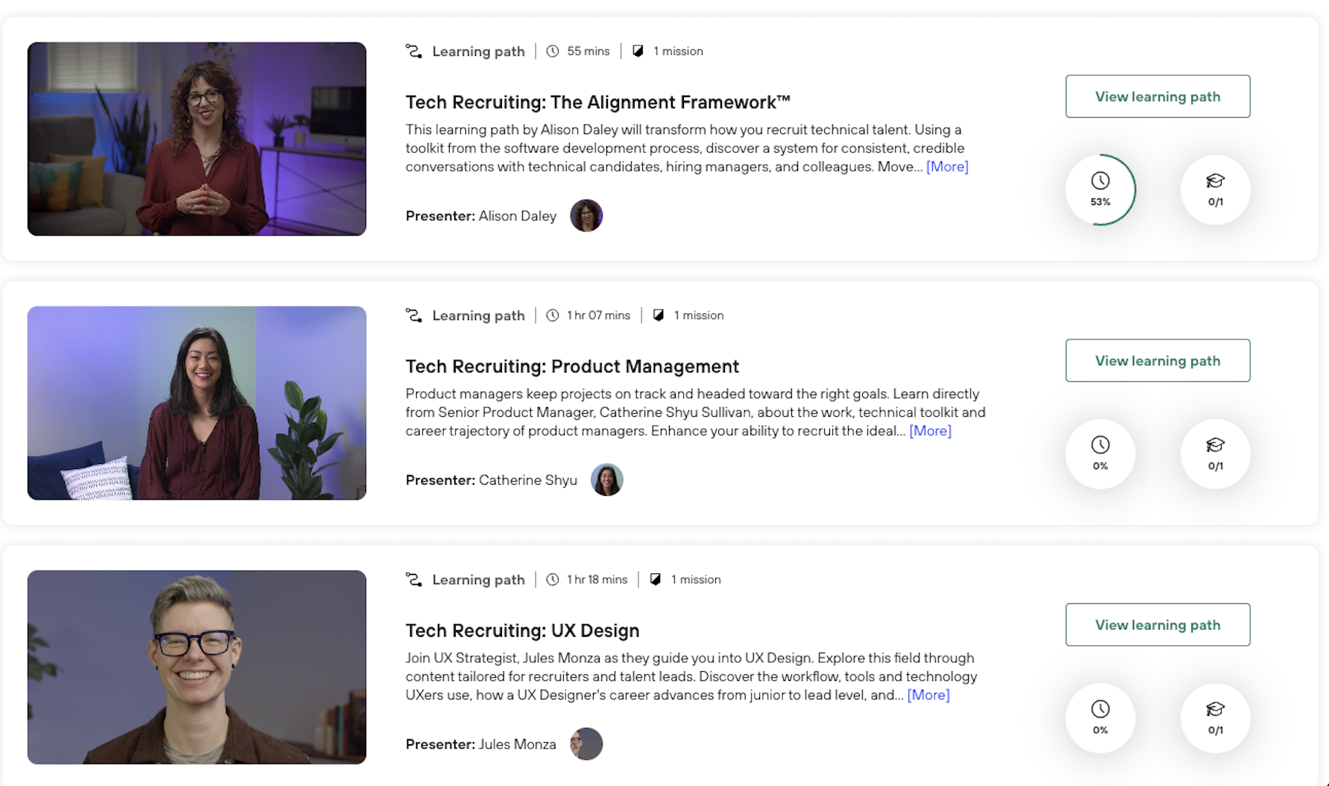Click Jules Monza's presenter avatar
The height and width of the screenshot is (786, 1329).
coord(586,743)
